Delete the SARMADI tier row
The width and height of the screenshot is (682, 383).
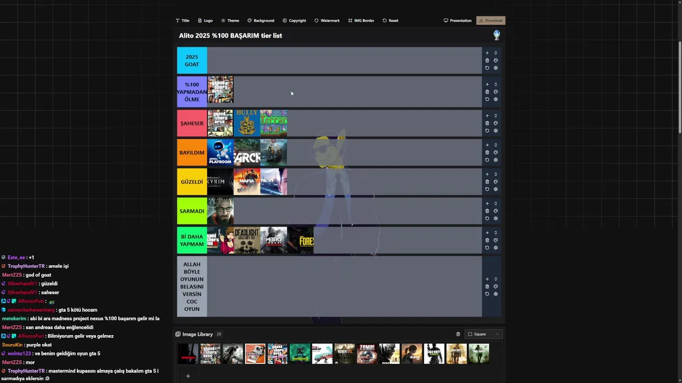click(487, 211)
